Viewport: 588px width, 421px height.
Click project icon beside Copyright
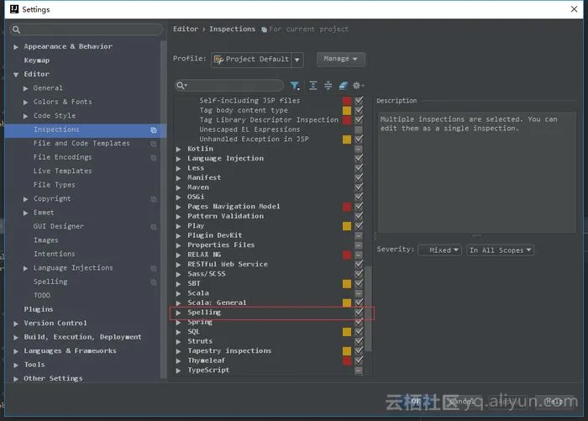click(154, 199)
